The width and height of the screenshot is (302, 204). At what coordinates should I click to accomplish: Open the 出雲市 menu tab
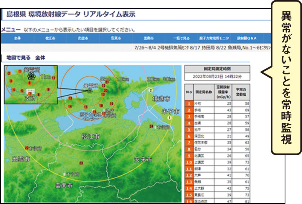(83, 39)
